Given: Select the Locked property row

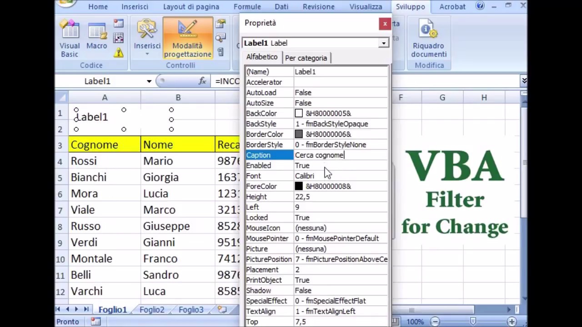Looking at the screenshot, I should pos(317,218).
